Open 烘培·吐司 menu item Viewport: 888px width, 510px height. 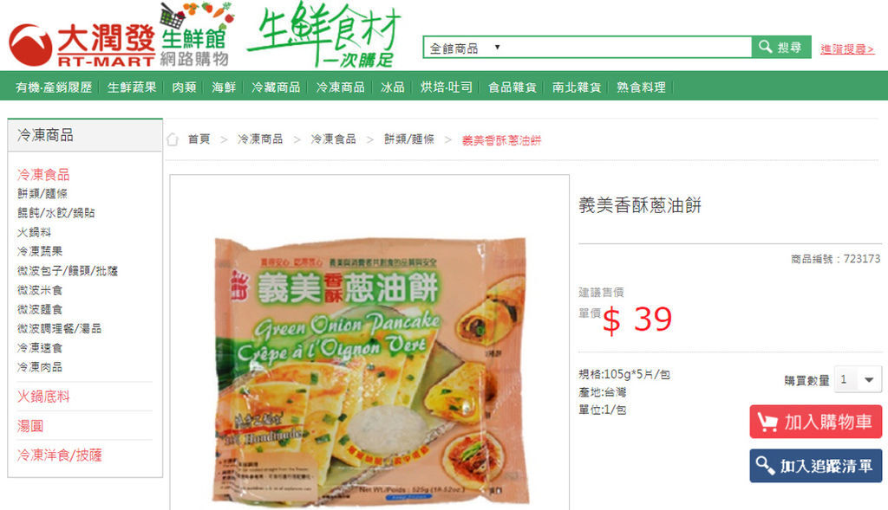pos(447,87)
